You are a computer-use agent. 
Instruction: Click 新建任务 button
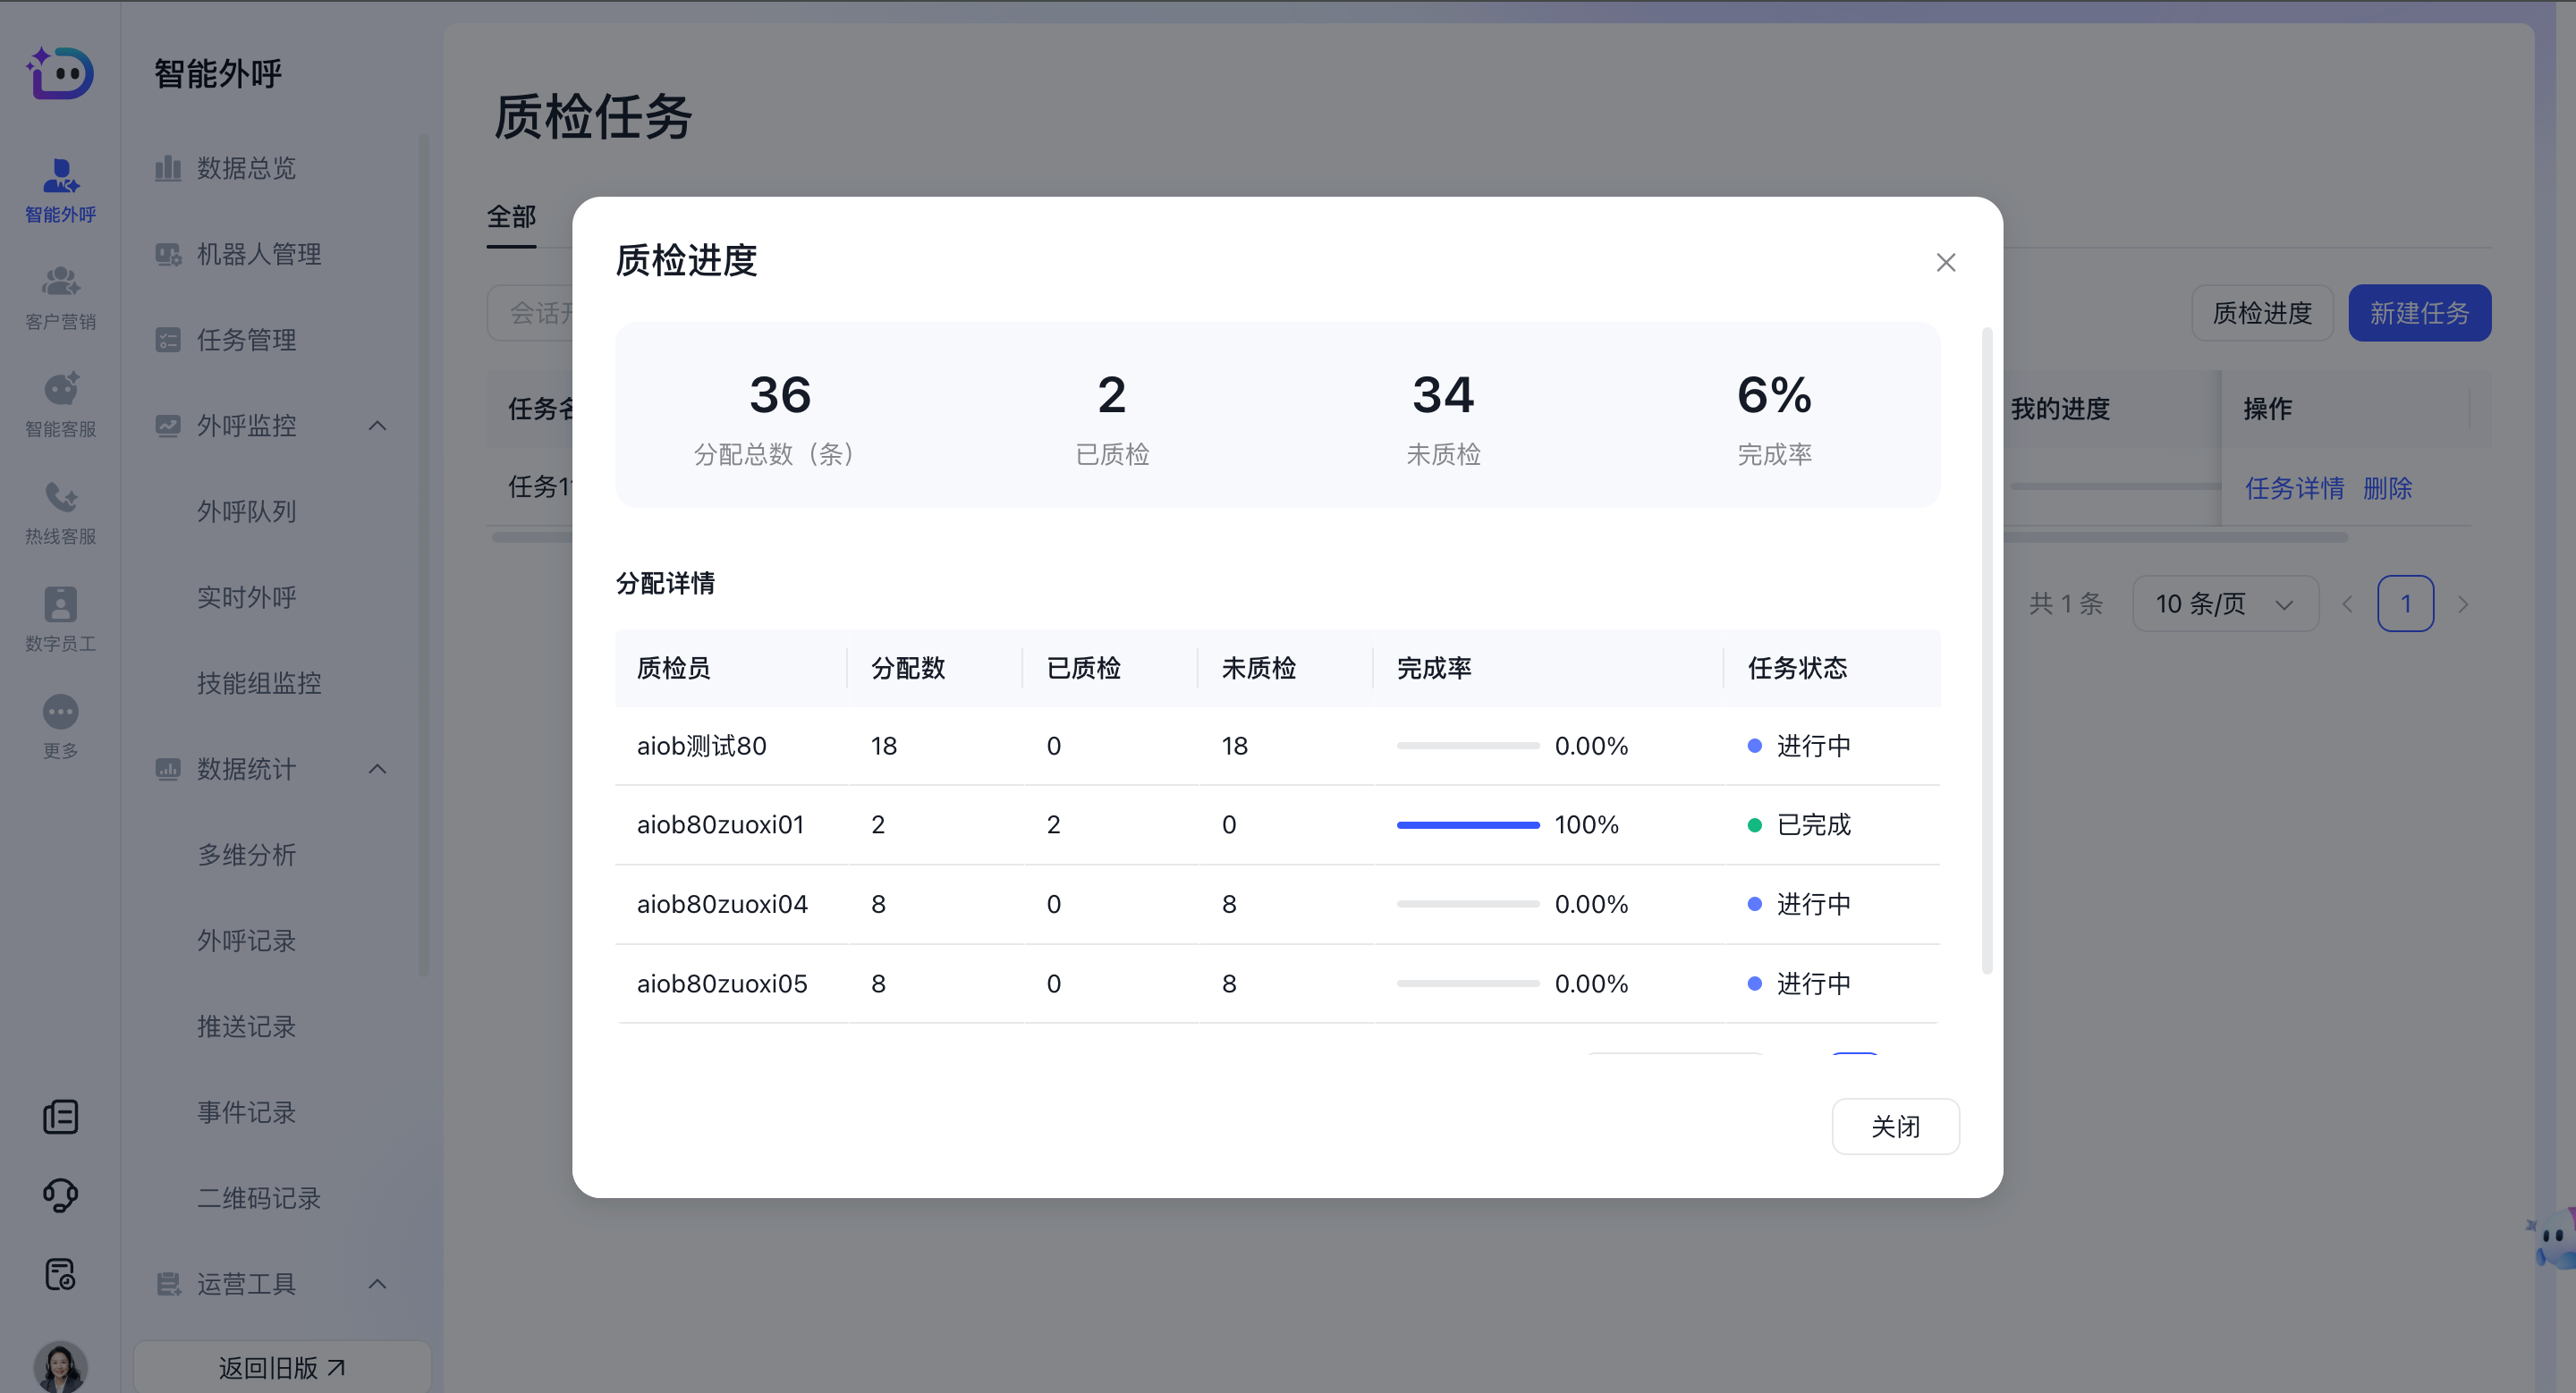pyautogui.click(x=2419, y=313)
